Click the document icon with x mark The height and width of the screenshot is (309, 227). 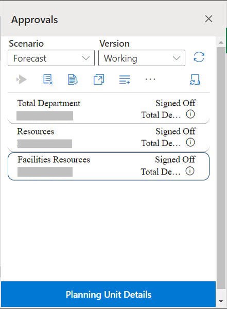(x=48, y=80)
